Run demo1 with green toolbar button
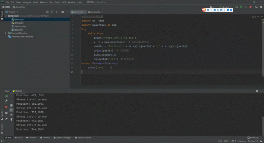This screenshot has width=264, height=143. click(x=237, y=7)
